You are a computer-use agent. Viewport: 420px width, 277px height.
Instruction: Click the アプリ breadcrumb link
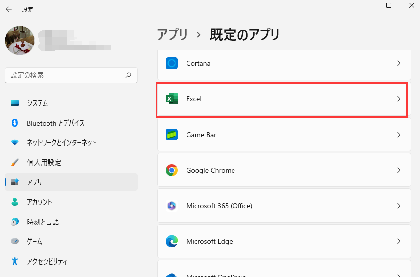click(x=173, y=35)
